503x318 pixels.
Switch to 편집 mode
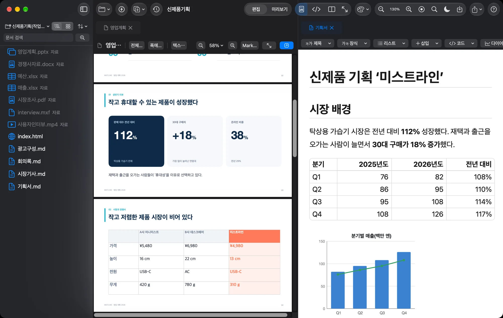(x=256, y=9)
